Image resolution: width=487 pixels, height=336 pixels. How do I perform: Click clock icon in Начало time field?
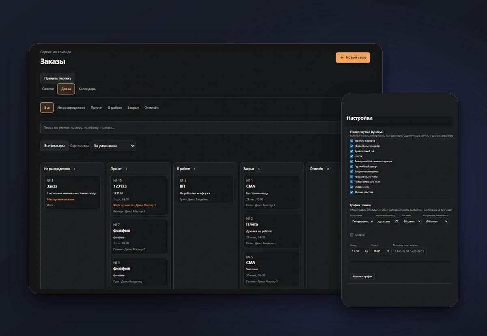(366, 251)
